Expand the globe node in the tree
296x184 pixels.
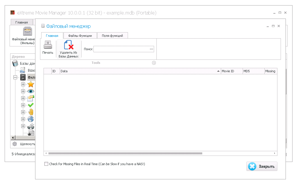click(23, 119)
